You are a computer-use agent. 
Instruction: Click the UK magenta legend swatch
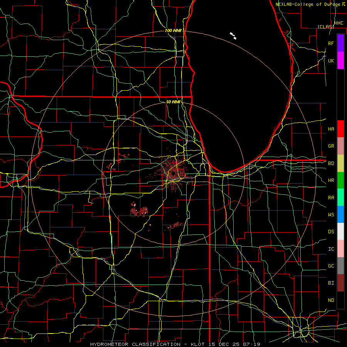pyautogui.click(x=340, y=61)
